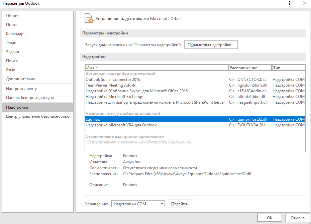Click the Параметры надстройки... button
Screen dimensions: 311x224
click(x=211, y=45)
